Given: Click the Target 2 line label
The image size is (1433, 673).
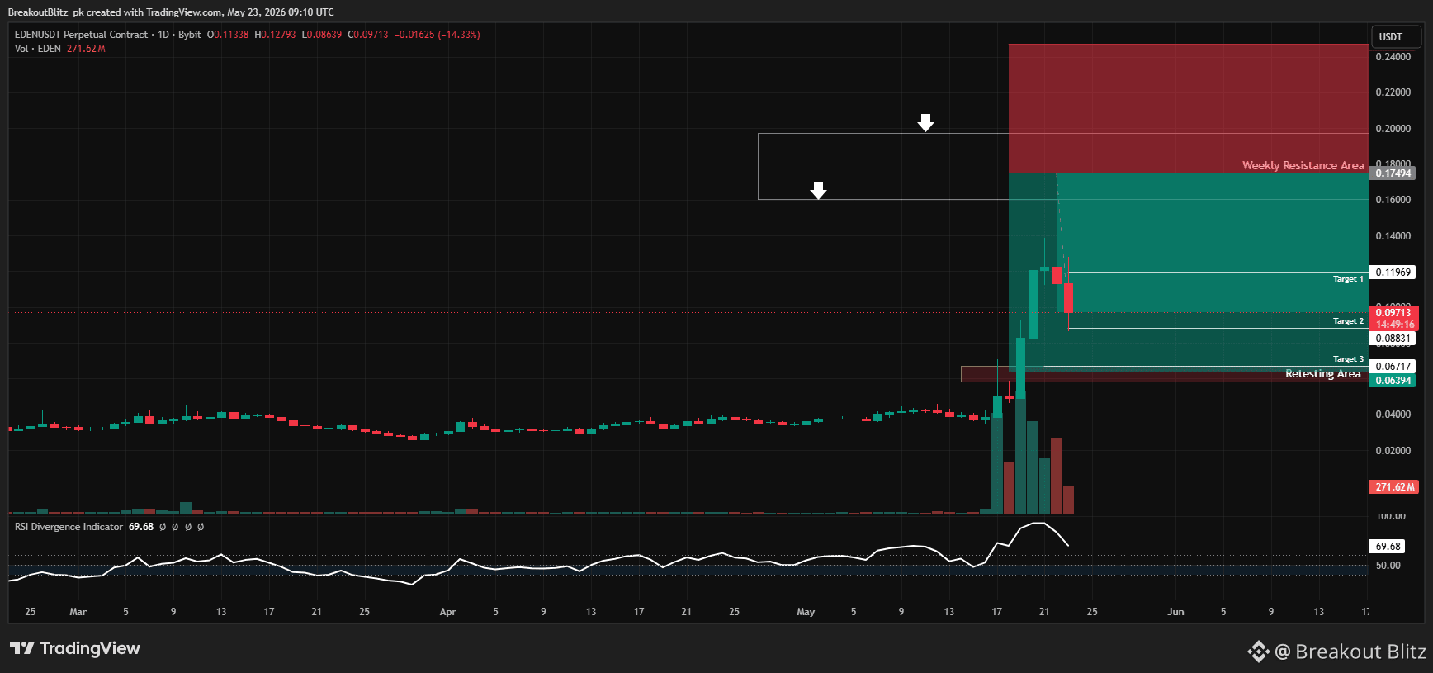Looking at the screenshot, I should 1348,321.
